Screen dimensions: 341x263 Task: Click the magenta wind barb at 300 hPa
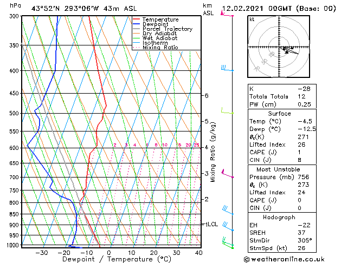(x=227, y=14)
